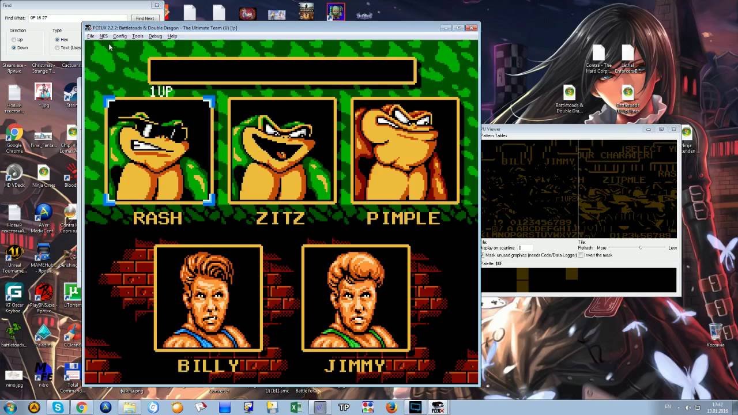Click the right brown palette swatch in PPU Viewer
The width and height of the screenshot is (738, 415).
tap(571, 274)
